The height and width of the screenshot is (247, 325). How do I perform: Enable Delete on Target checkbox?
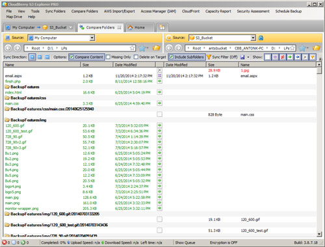[x=136, y=57]
